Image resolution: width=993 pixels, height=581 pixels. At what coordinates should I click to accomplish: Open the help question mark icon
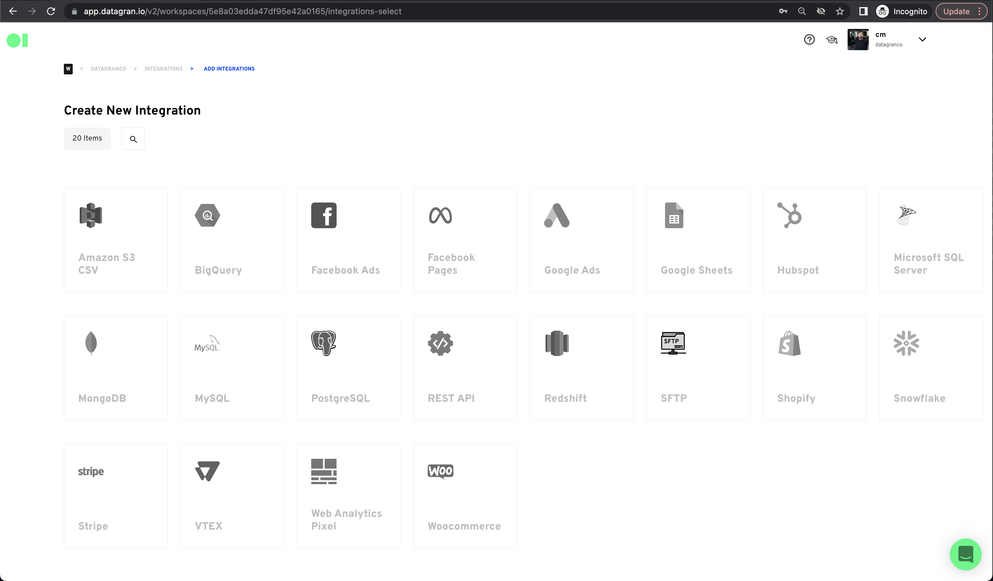click(809, 39)
